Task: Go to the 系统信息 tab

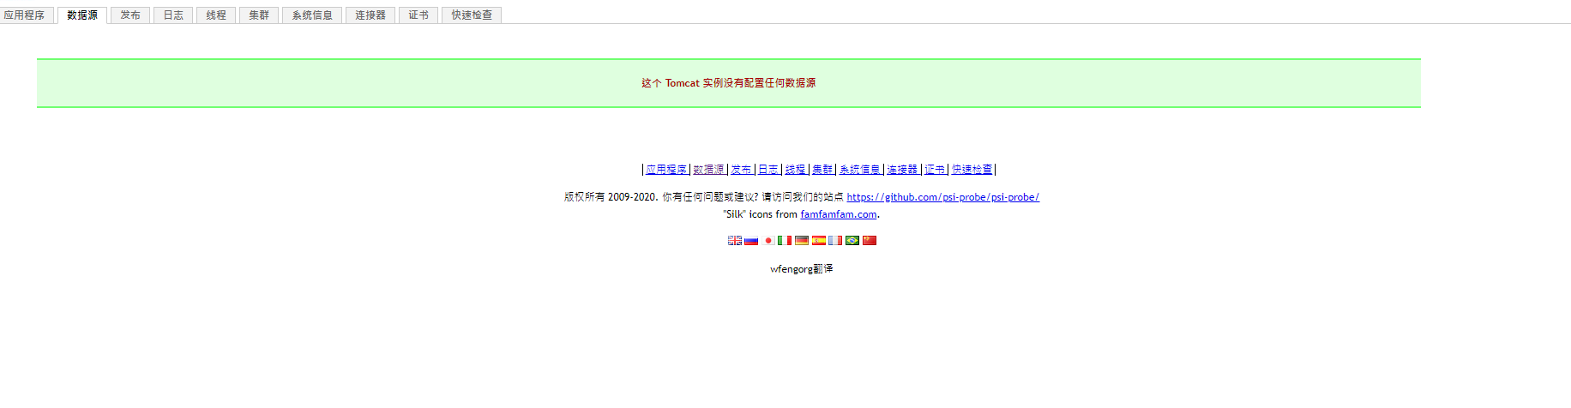Action: pyautogui.click(x=312, y=15)
